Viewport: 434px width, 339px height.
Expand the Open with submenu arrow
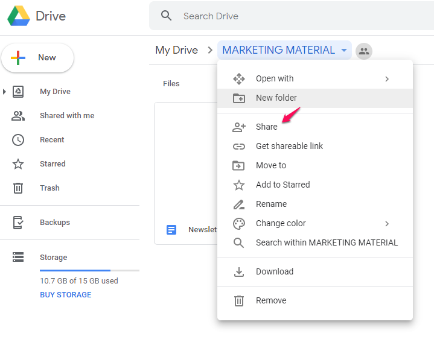click(387, 79)
